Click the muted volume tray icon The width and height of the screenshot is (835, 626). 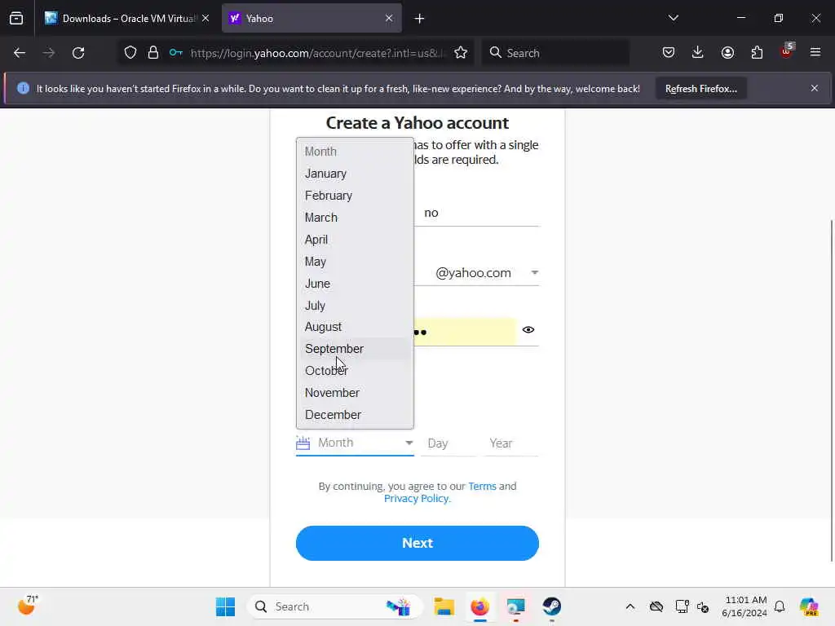(x=703, y=606)
